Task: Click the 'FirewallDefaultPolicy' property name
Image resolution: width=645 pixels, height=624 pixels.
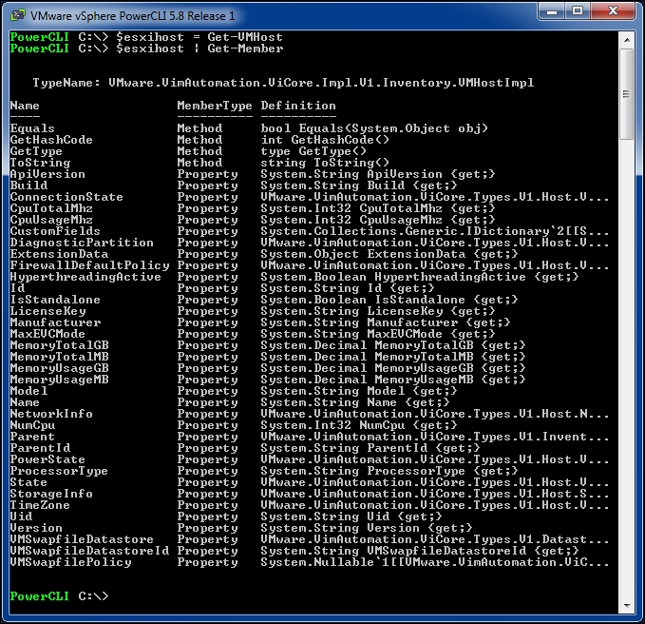Action: pyautogui.click(x=89, y=265)
